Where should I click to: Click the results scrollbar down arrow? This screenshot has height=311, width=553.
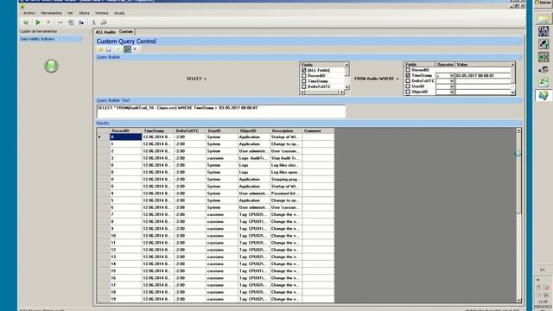click(x=518, y=301)
